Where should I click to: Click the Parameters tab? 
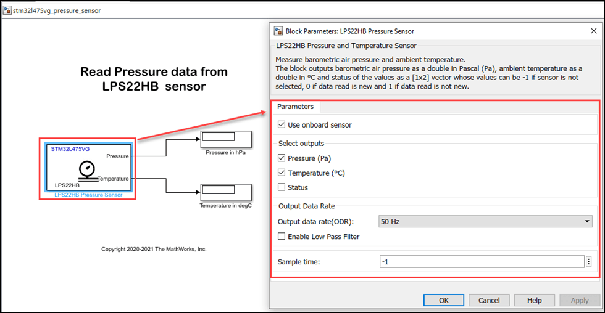[x=295, y=107]
